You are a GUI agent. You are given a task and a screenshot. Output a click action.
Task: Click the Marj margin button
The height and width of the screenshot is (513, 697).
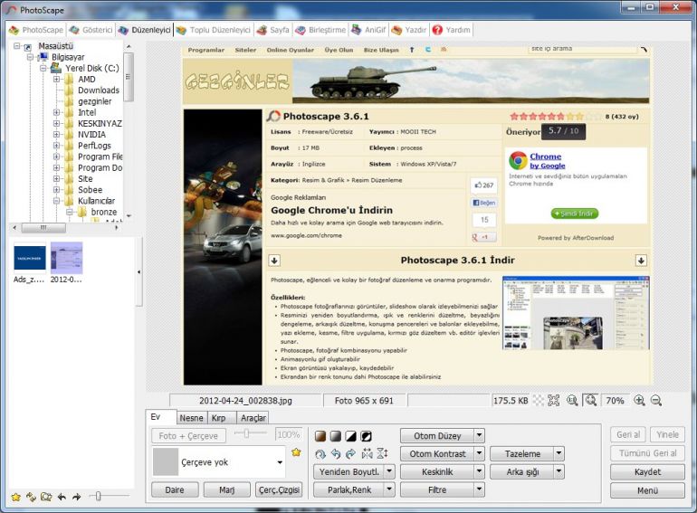coord(226,489)
